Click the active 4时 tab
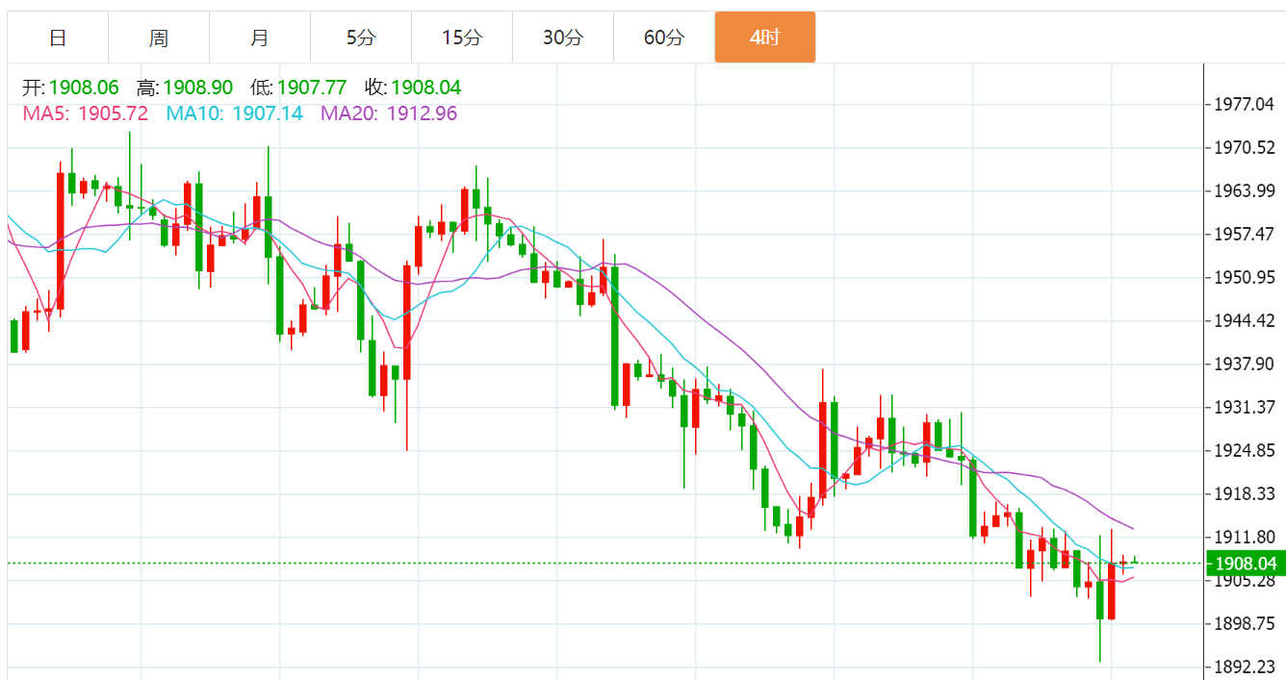This screenshot has width=1286, height=680. (x=765, y=38)
